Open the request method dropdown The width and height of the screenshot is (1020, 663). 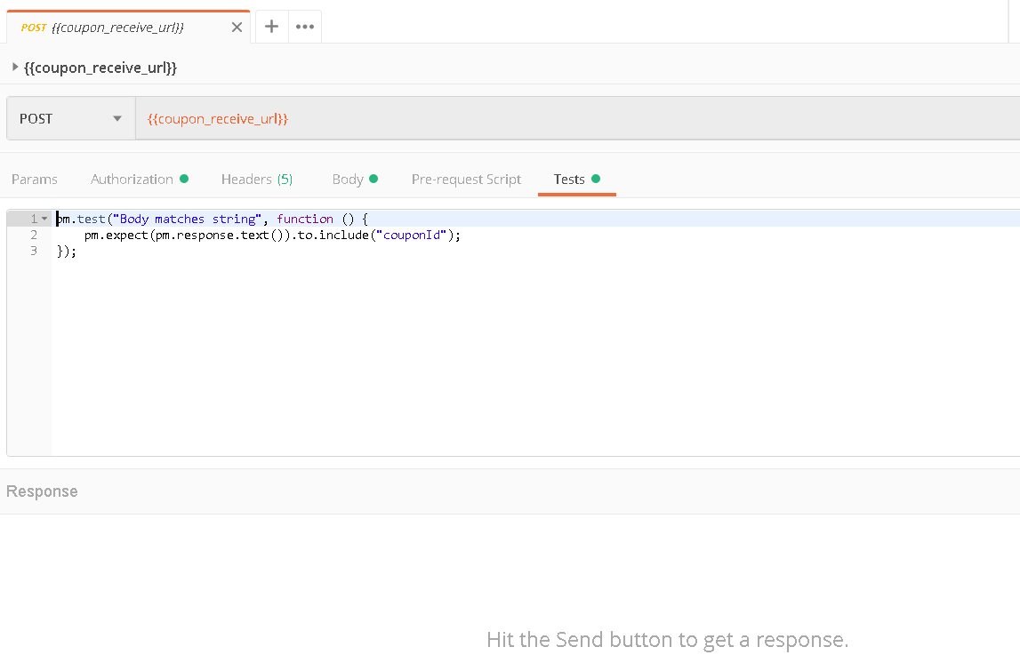(x=116, y=117)
